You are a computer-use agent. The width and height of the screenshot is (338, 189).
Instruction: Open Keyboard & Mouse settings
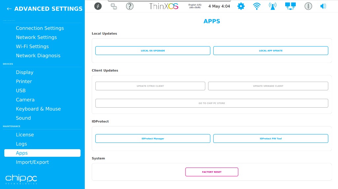(x=38, y=109)
